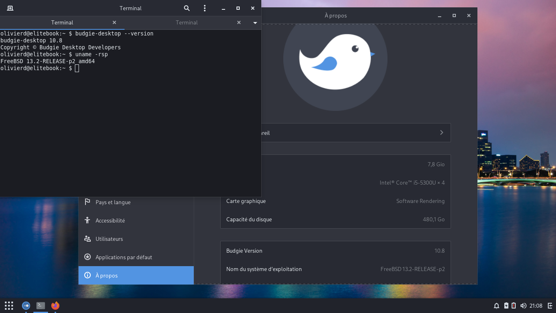Image resolution: width=556 pixels, height=313 pixels.
Task: Open a new terminal tab with the plus icon
Action: 10,8
